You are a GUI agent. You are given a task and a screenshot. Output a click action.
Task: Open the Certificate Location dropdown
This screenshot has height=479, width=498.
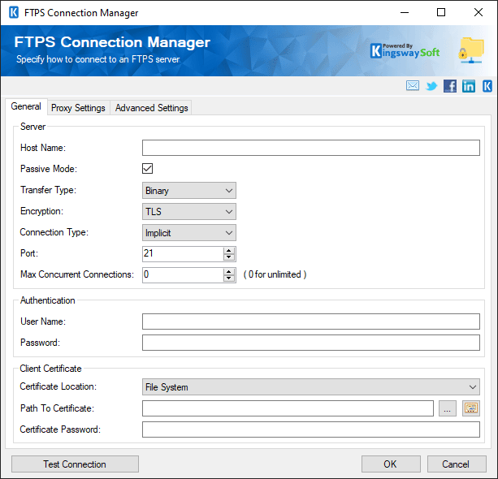(311, 387)
